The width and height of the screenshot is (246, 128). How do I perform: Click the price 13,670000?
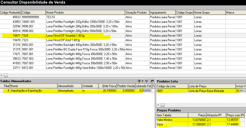[x=199, y=120]
